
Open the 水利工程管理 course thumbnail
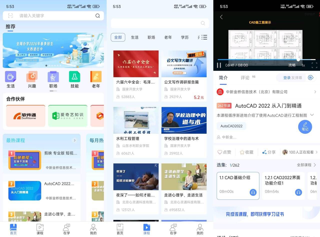click(x=136, y=120)
